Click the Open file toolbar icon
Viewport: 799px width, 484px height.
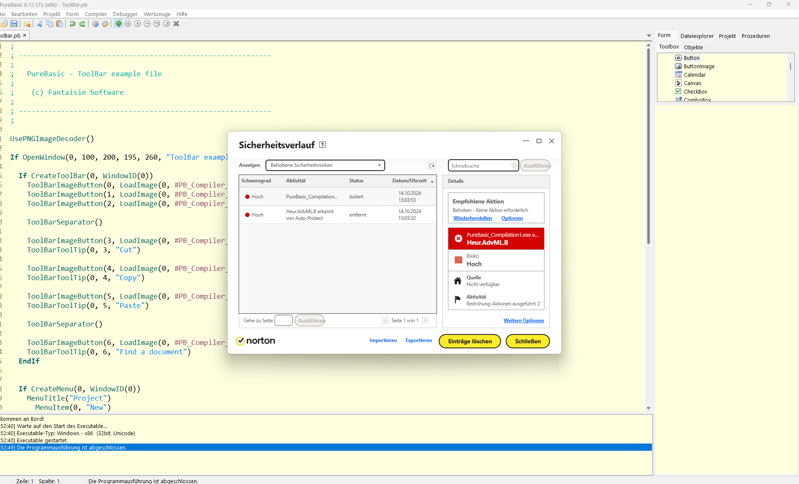click(4, 24)
